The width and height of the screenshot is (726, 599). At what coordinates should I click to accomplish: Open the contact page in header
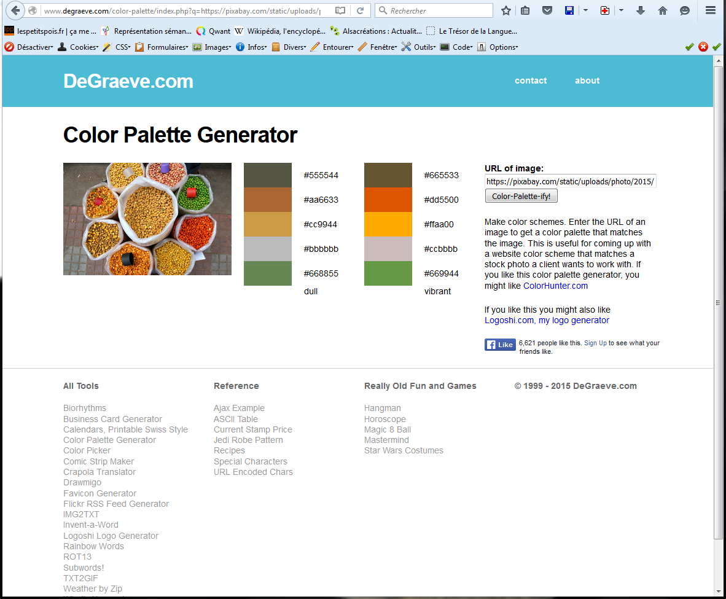(531, 80)
